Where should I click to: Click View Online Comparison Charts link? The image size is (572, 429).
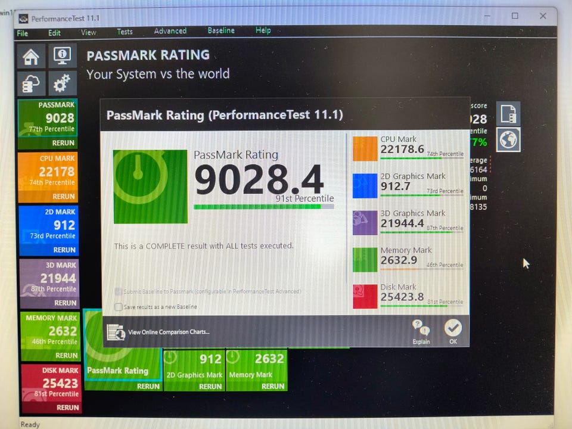point(169,332)
